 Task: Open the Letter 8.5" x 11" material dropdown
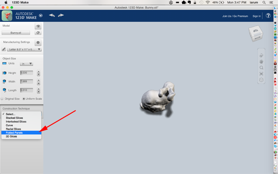[24, 49]
